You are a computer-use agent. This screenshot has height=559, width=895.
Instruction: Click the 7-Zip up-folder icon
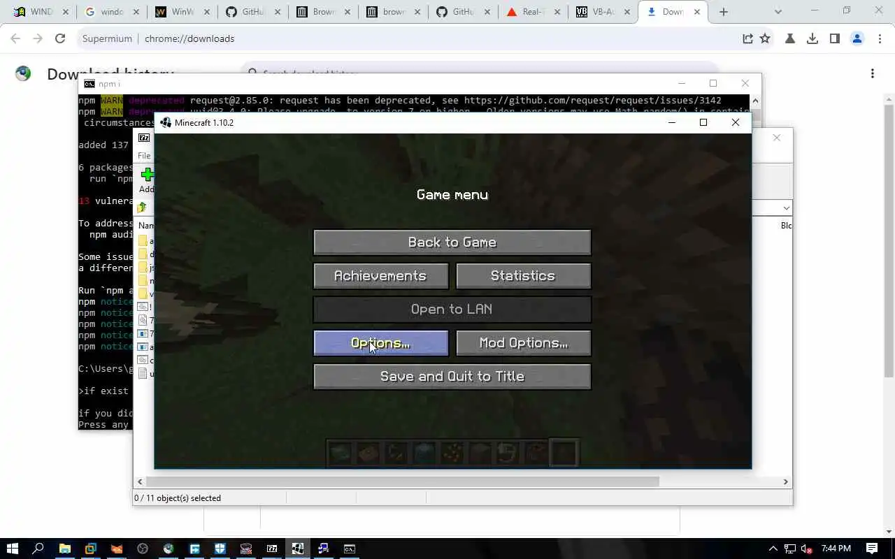(142, 208)
